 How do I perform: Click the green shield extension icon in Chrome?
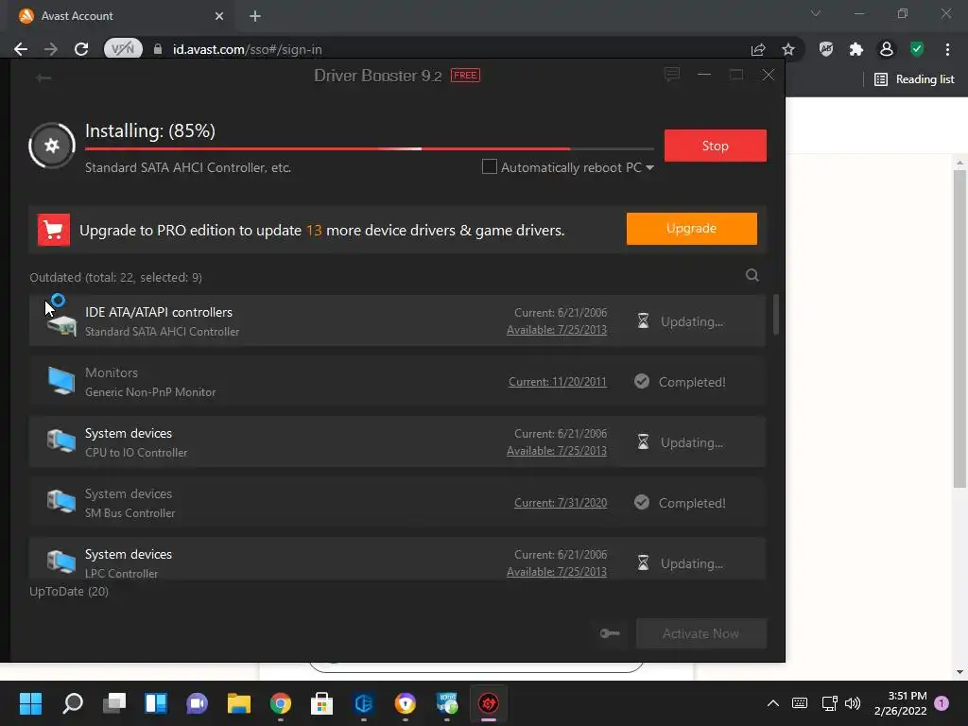917,49
